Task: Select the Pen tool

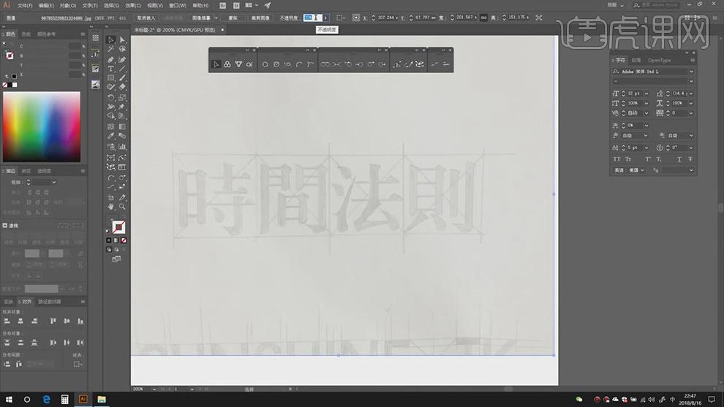Action: click(x=111, y=59)
